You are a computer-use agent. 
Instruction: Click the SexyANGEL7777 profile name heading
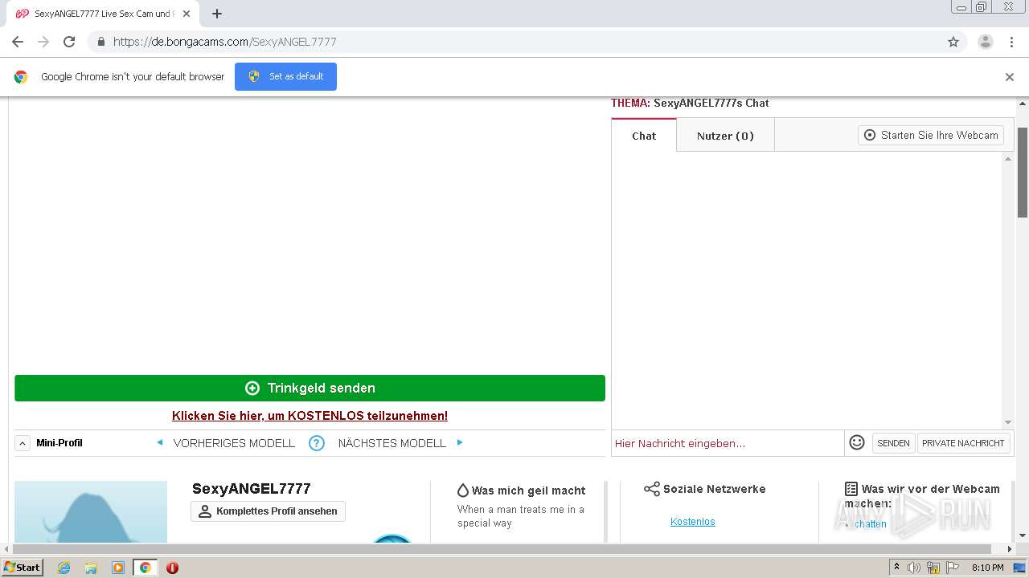tap(251, 489)
